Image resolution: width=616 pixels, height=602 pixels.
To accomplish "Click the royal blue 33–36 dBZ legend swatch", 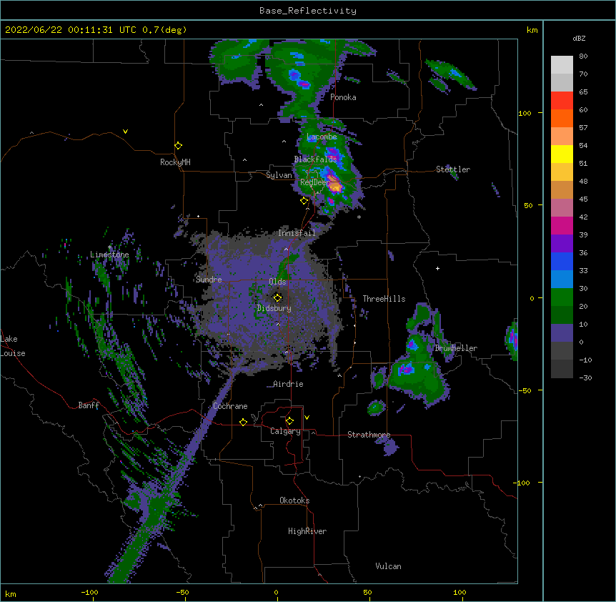I will pyautogui.click(x=562, y=261).
